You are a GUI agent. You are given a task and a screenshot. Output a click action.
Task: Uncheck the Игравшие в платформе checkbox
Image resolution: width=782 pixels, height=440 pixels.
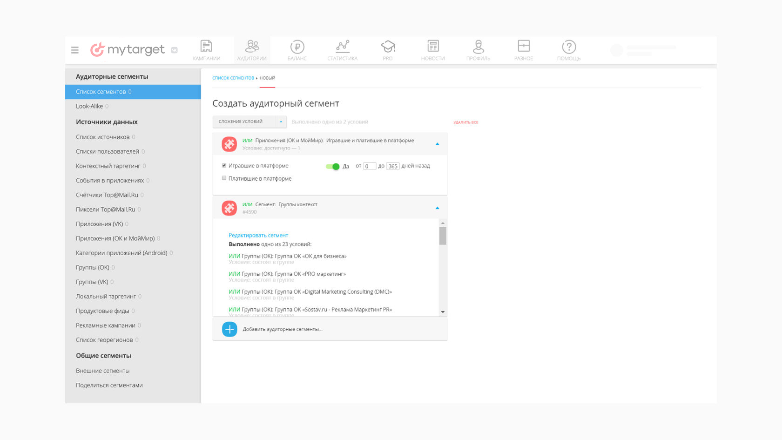point(224,165)
